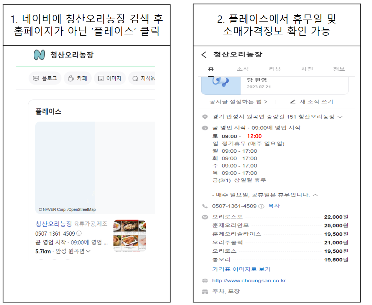Click the 주차, 포장 amenities text
Viewport: 372px width, 305px height.
click(x=226, y=291)
